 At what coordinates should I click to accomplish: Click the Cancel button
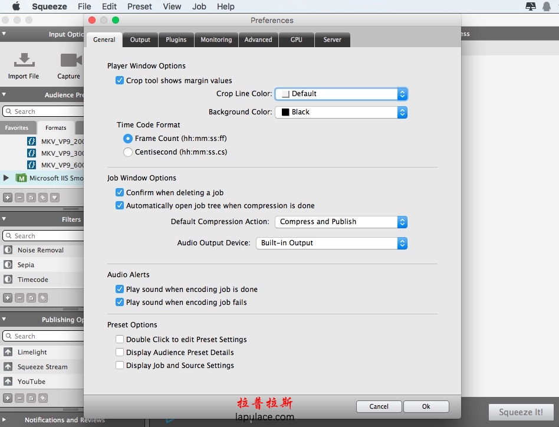[379, 406]
